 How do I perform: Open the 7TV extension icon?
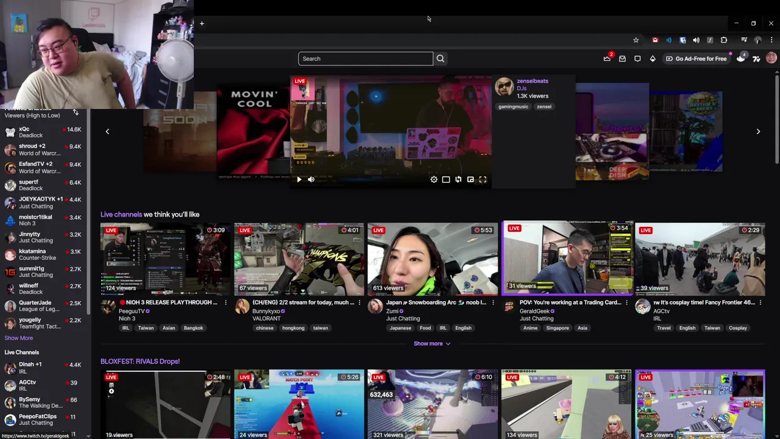756,59
